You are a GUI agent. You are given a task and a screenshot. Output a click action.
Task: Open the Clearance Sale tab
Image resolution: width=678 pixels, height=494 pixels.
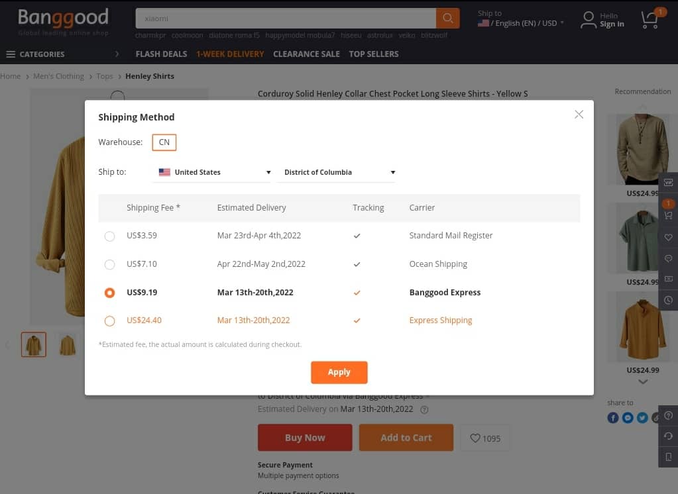pyautogui.click(x=306, y=54)
